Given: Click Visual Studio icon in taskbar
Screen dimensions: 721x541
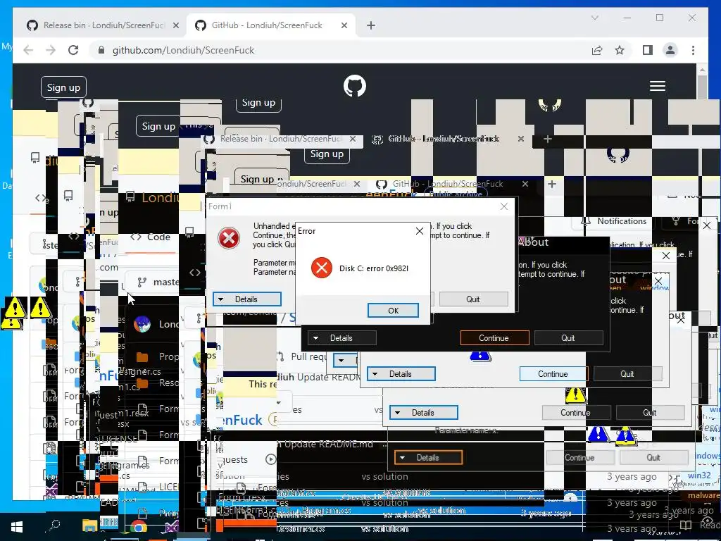Looking at the screenshot, I should tap(171, 527).
